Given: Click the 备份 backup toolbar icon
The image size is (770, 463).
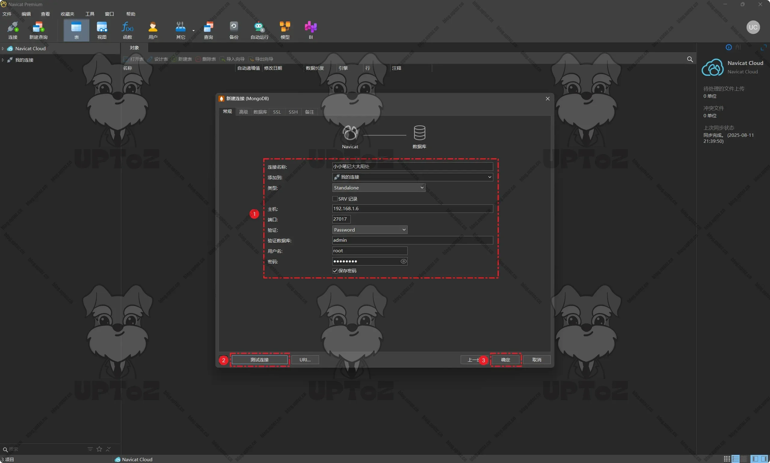Looking at the screenshot, I should click(x=234, y=30).
